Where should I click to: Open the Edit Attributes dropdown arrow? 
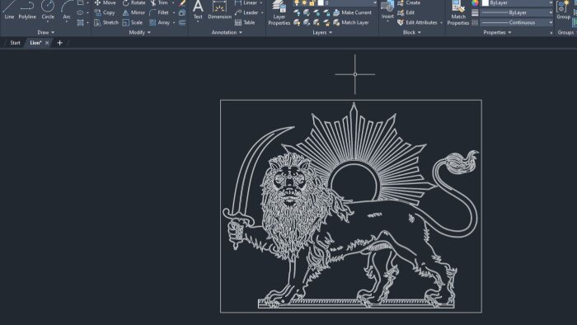click(x=441, y=23)
